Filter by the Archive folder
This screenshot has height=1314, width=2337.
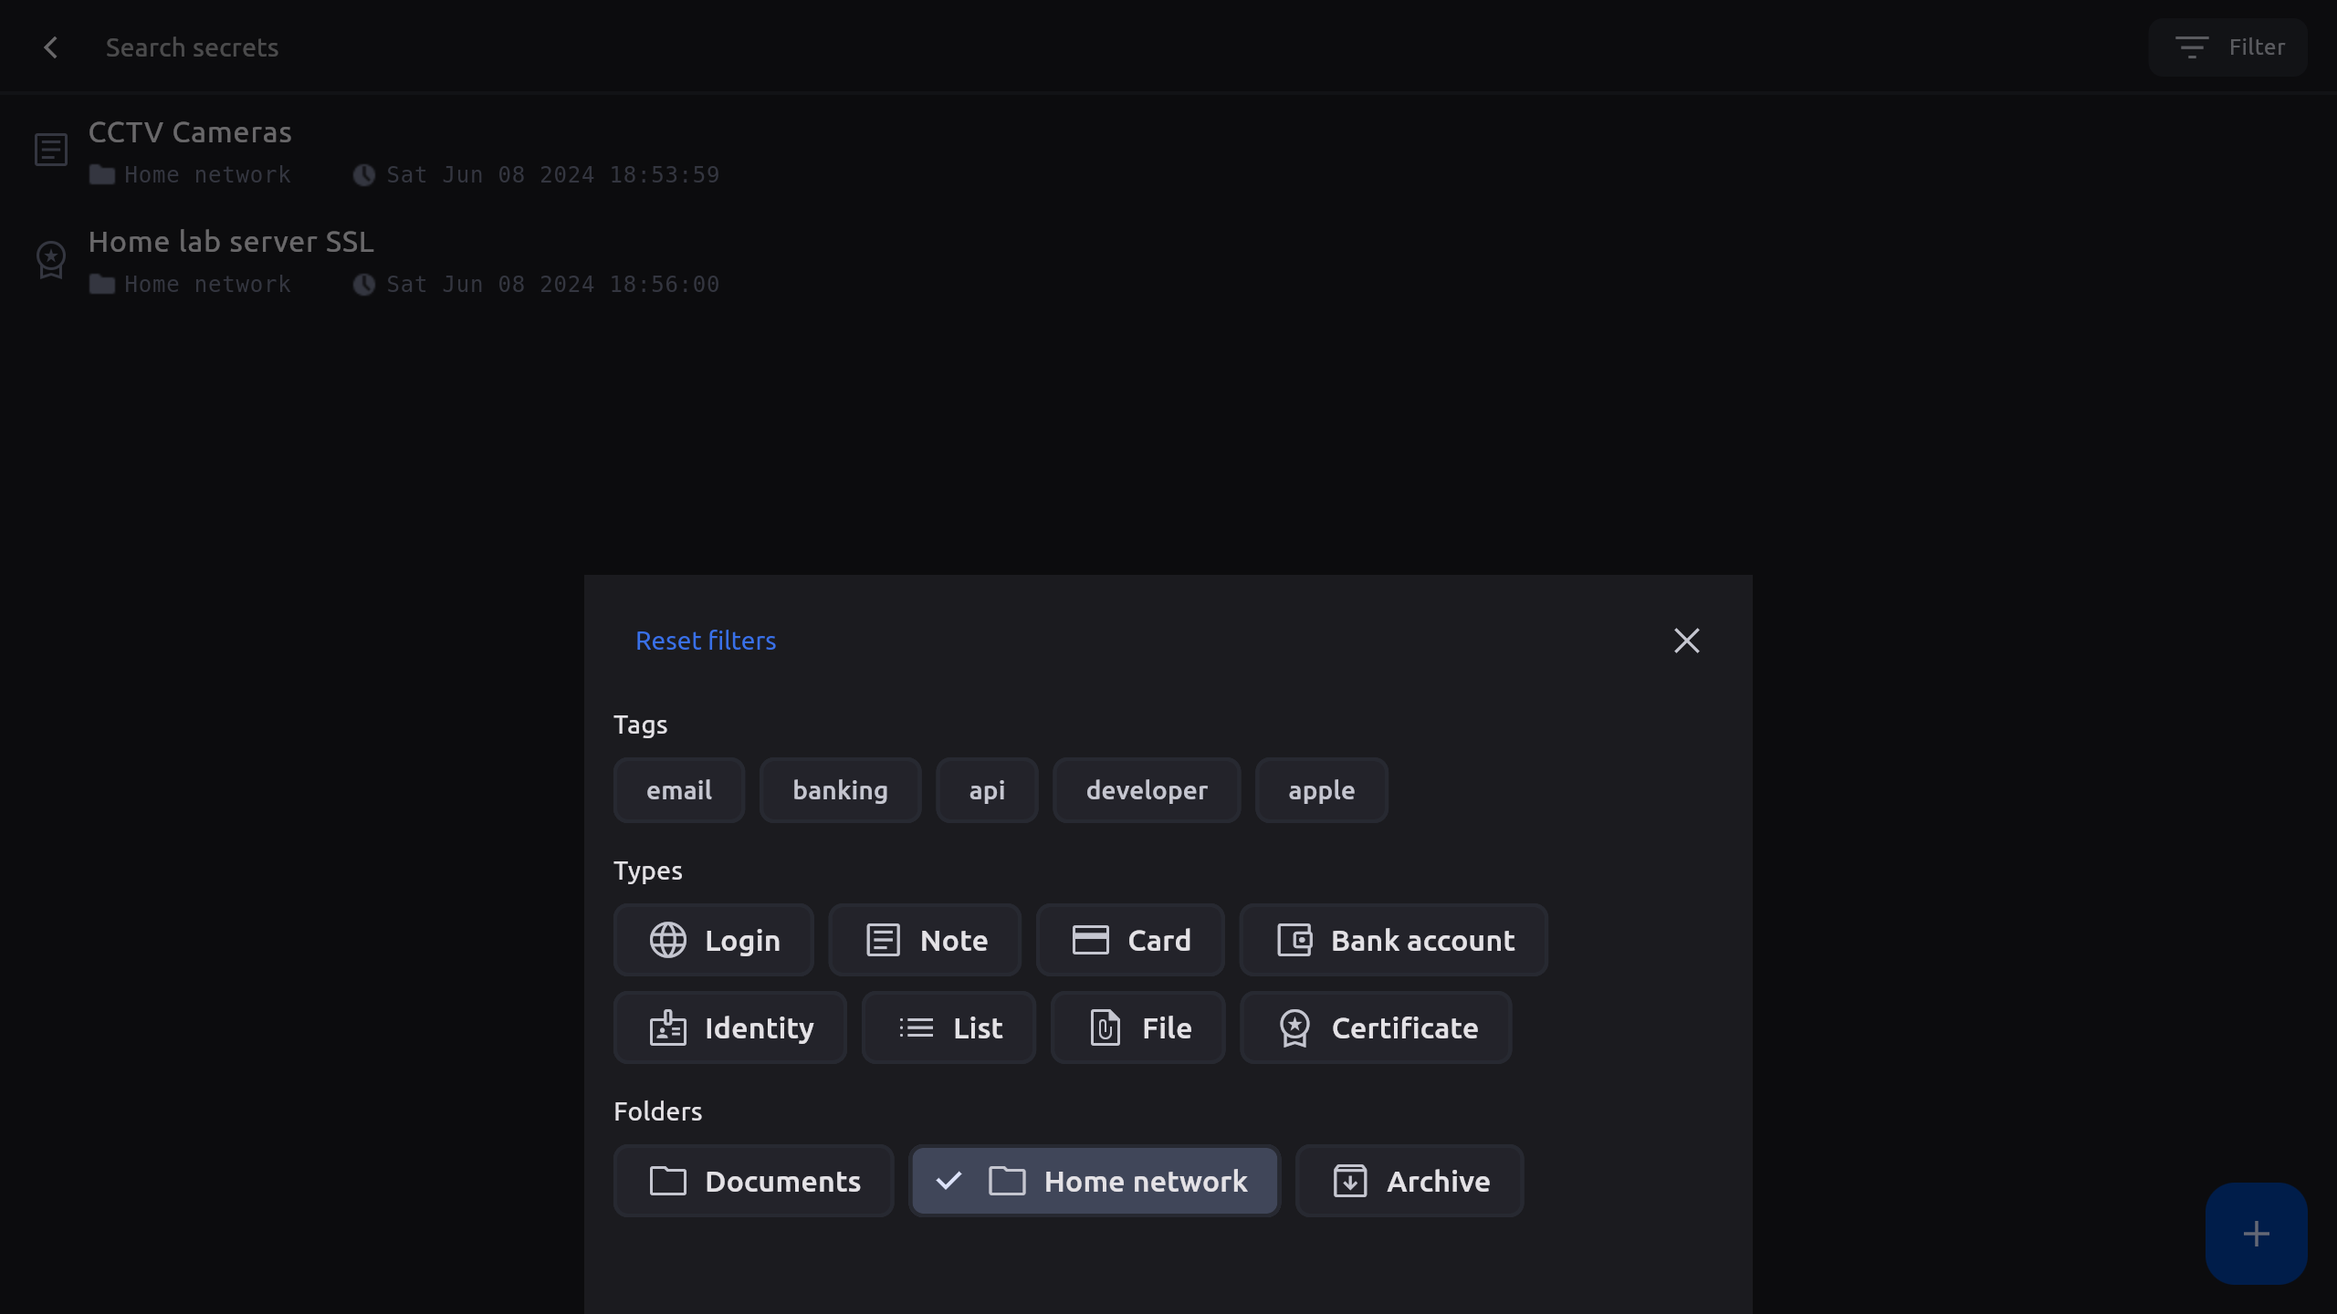click(1410, 1181)
